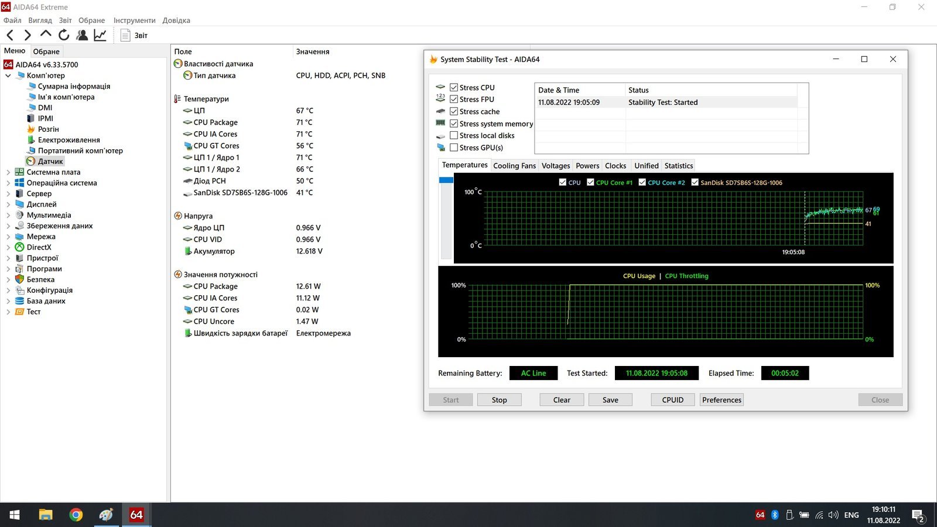
Task: Click the Звіт report toolbar button
Action: [x=134, y=35]
